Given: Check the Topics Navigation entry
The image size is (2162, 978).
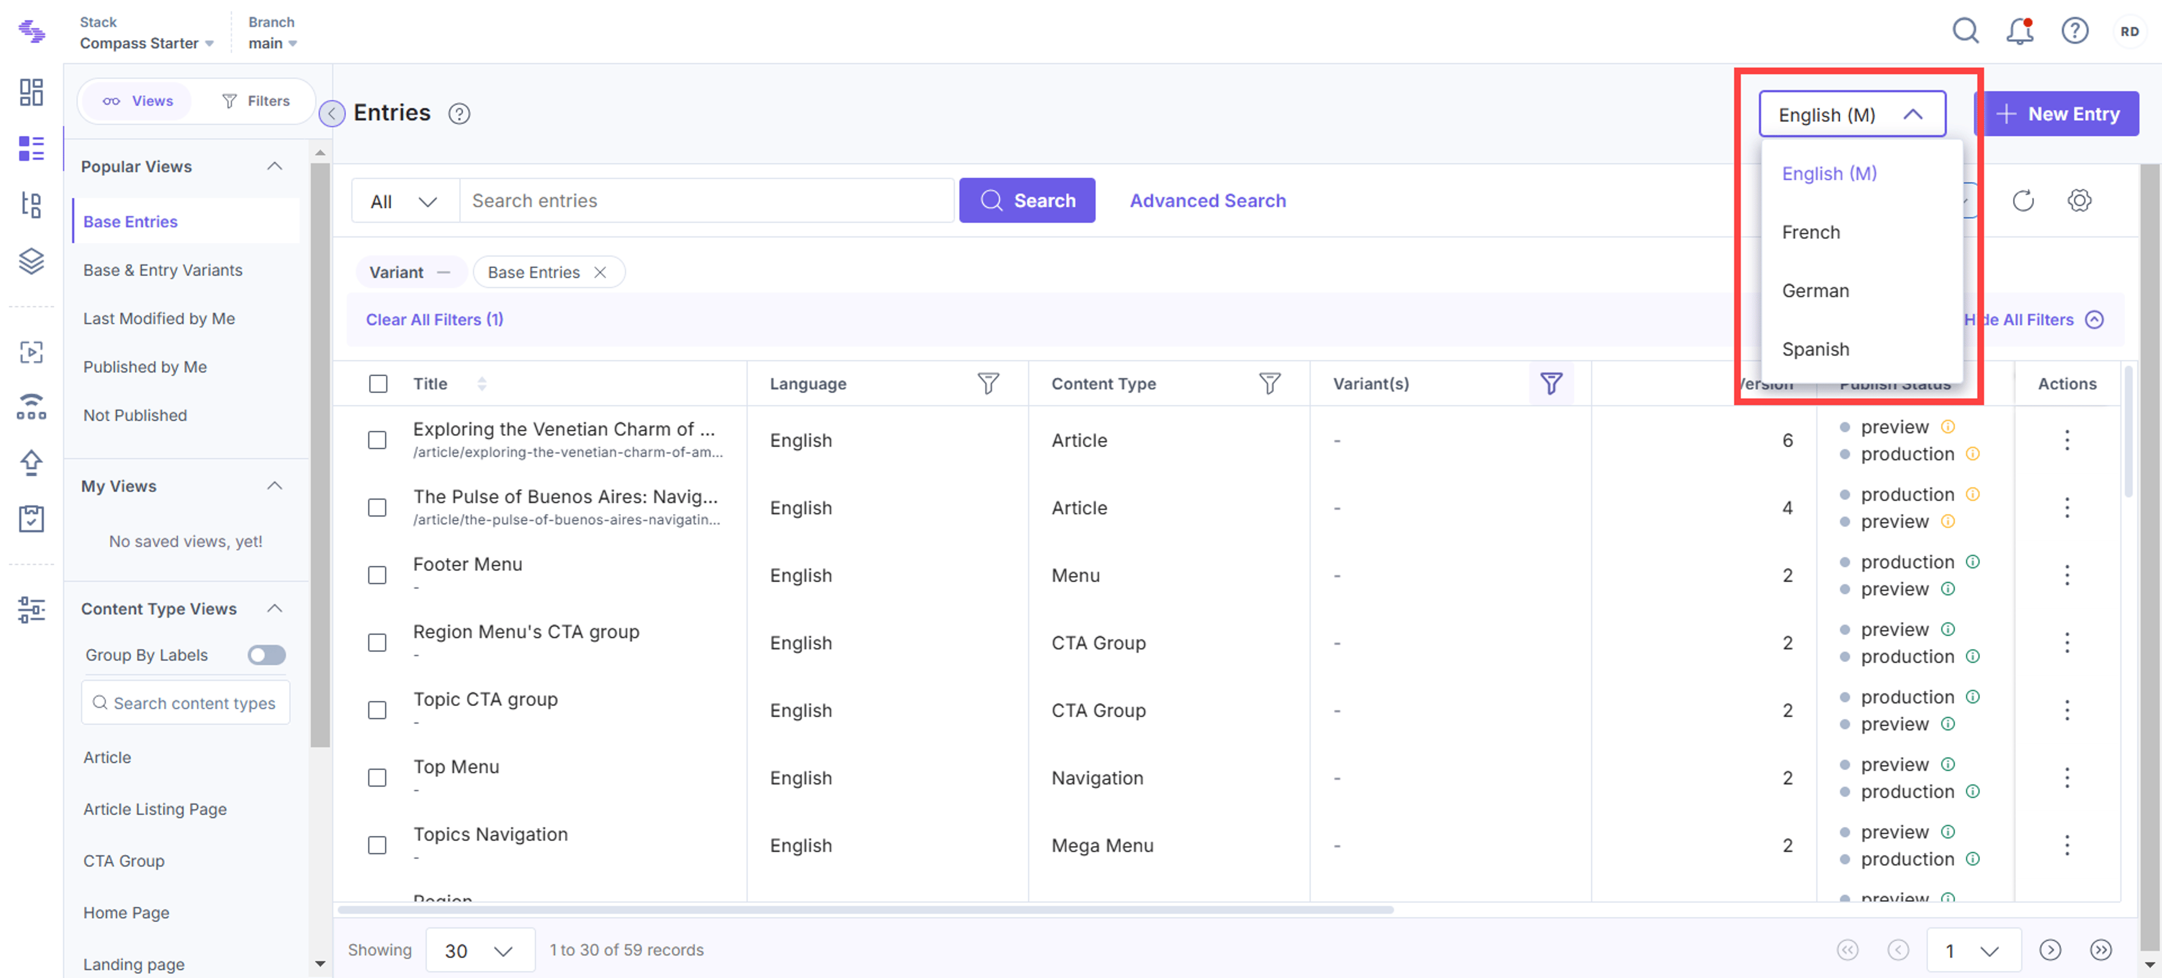Looking at the screenshot, I should (378, 845).
